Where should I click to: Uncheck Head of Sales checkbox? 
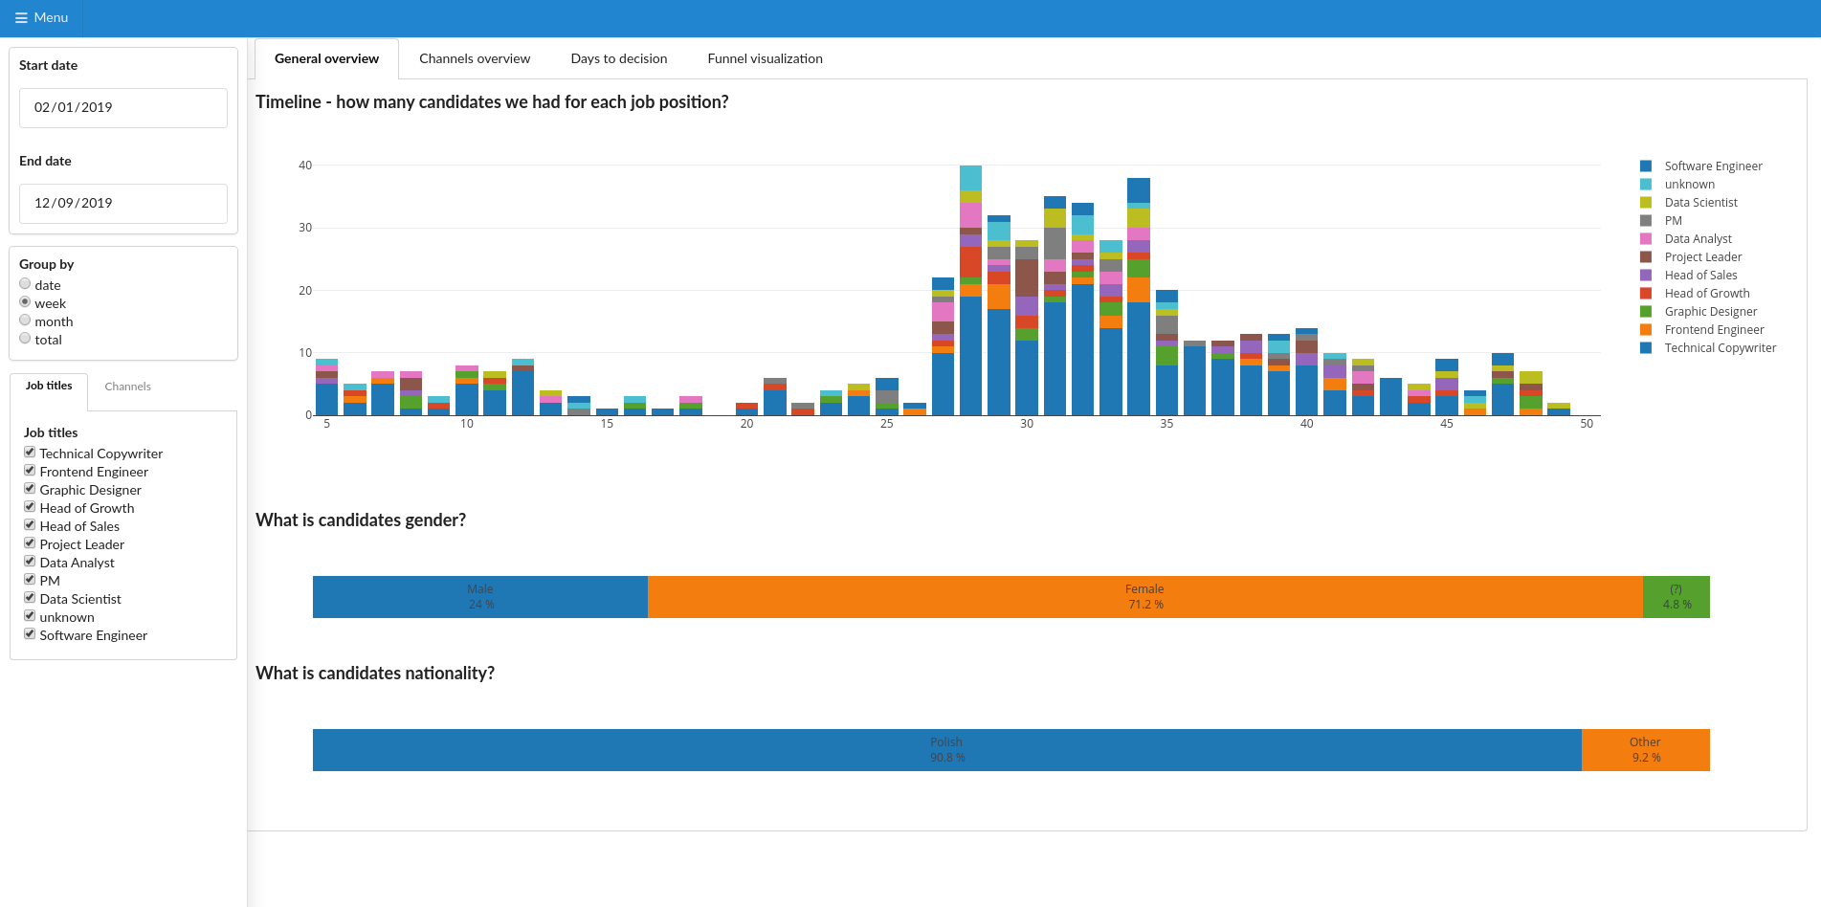tap(30, 525)
